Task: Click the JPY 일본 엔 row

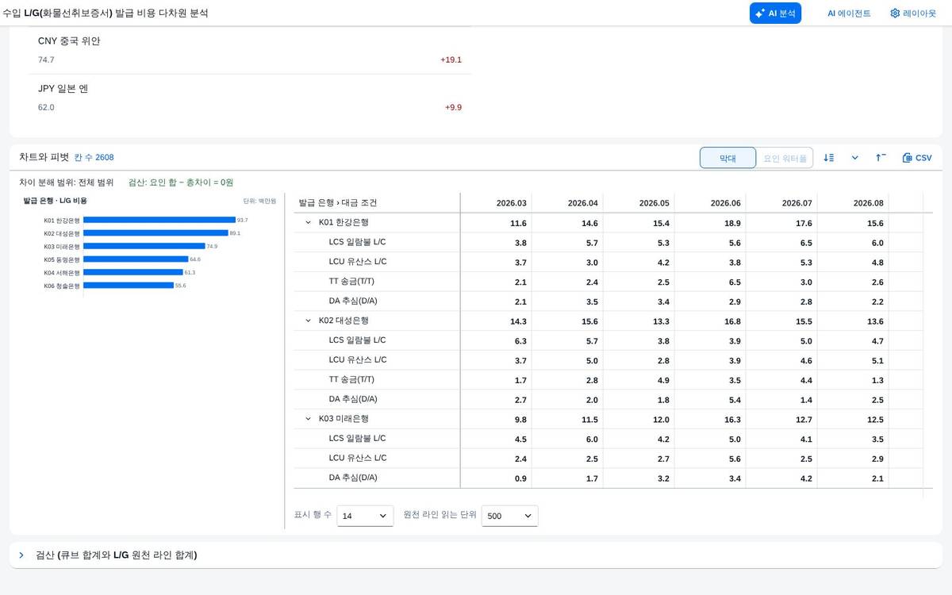Action: point(250,98)
